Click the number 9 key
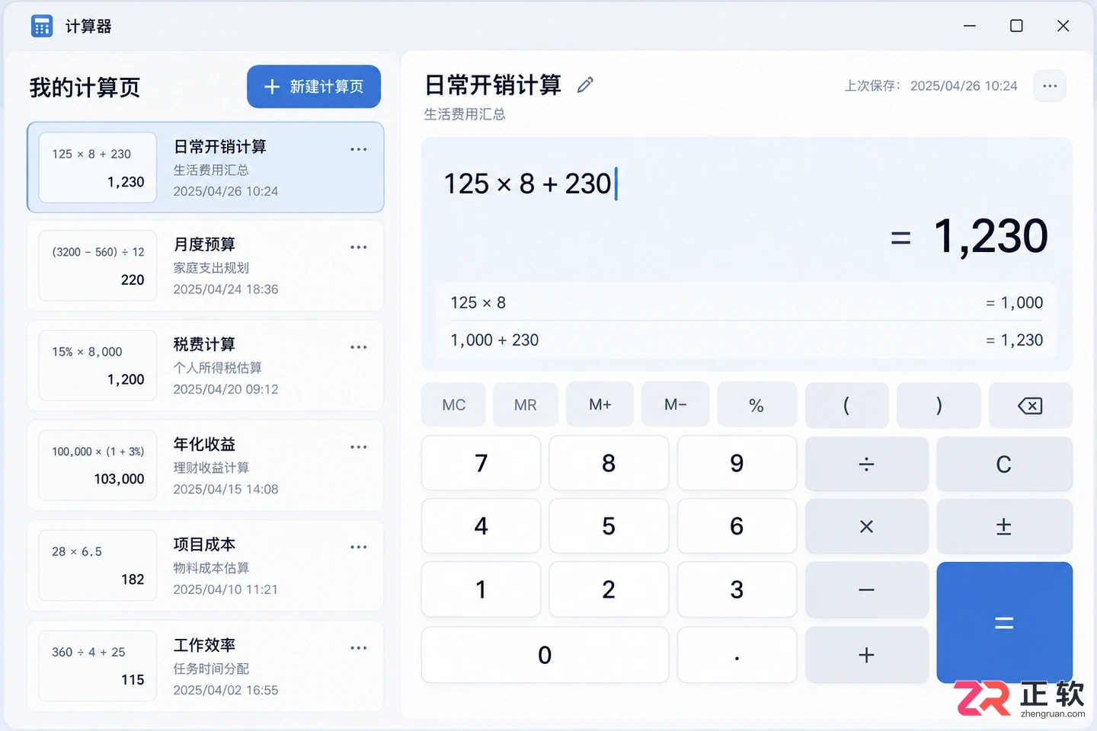The image size is (1097, 731). click(x=737, y=463)
